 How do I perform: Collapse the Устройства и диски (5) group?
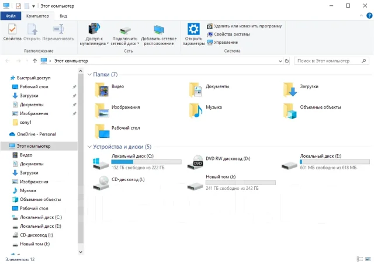89,147
